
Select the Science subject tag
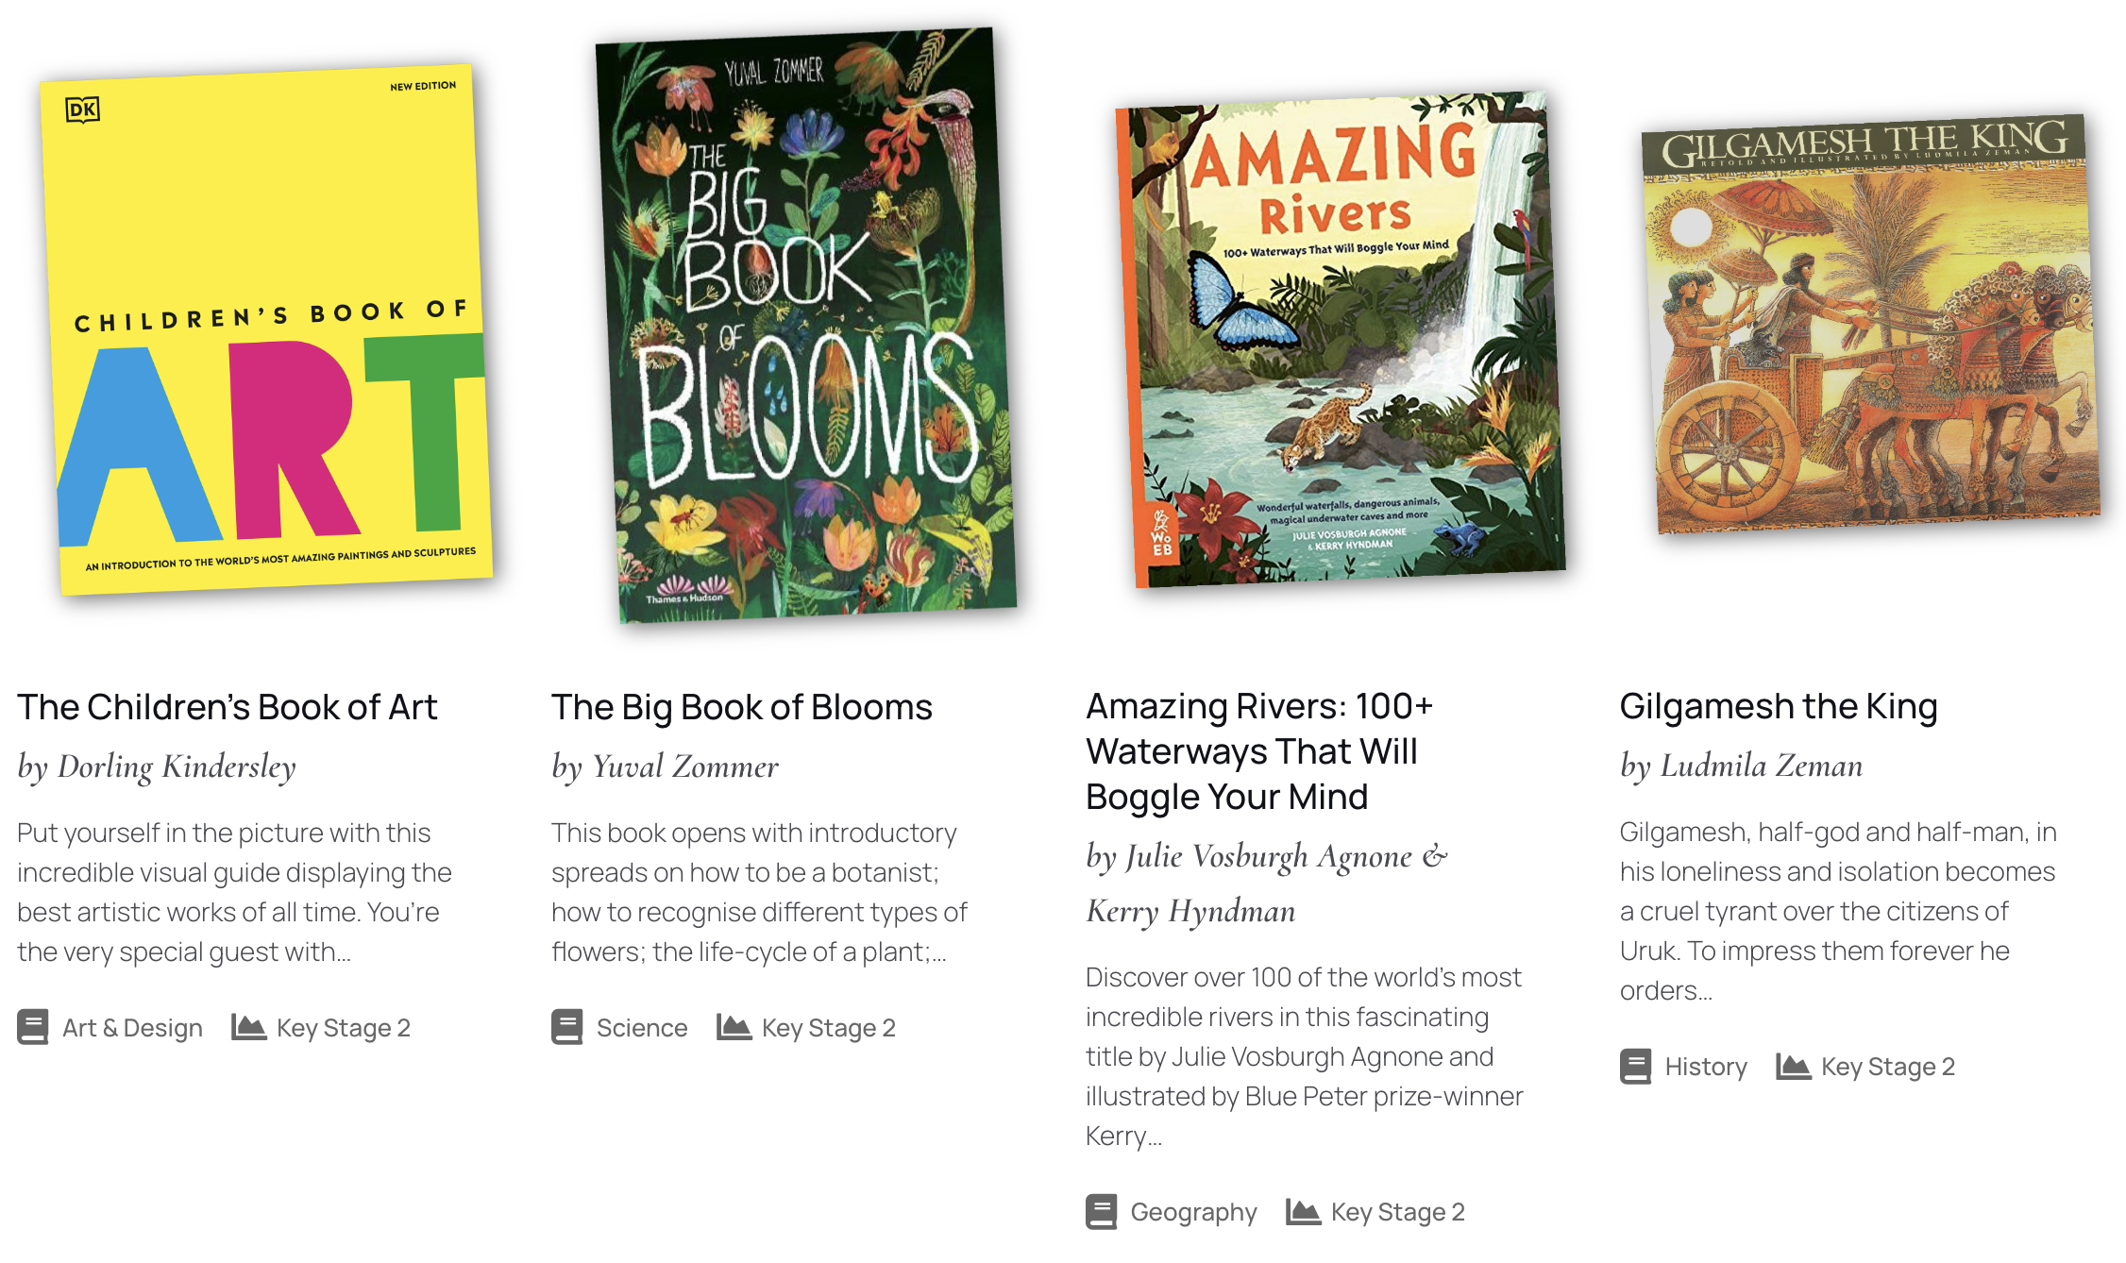point(642,1027)
